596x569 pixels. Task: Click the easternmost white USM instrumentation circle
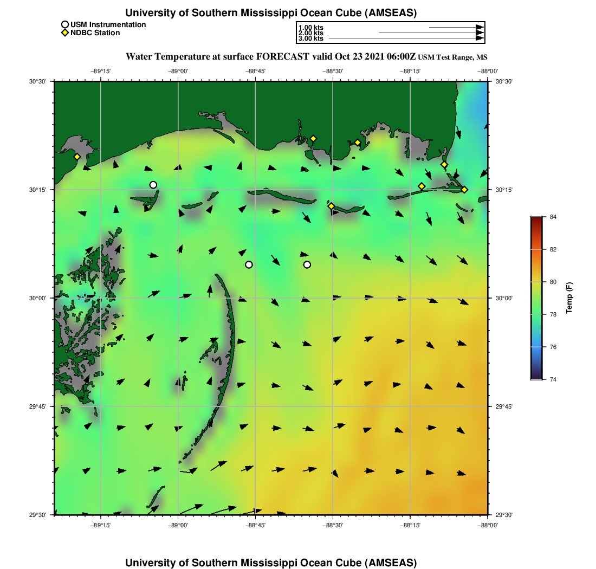(x=307, y=264)
